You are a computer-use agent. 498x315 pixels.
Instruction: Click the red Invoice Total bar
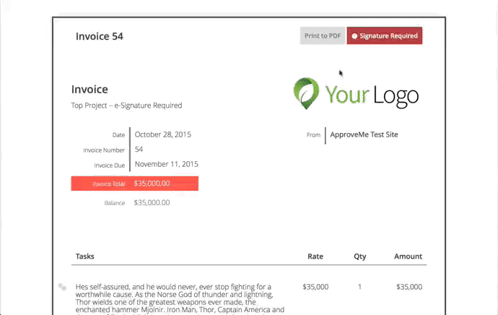[135, 184]
